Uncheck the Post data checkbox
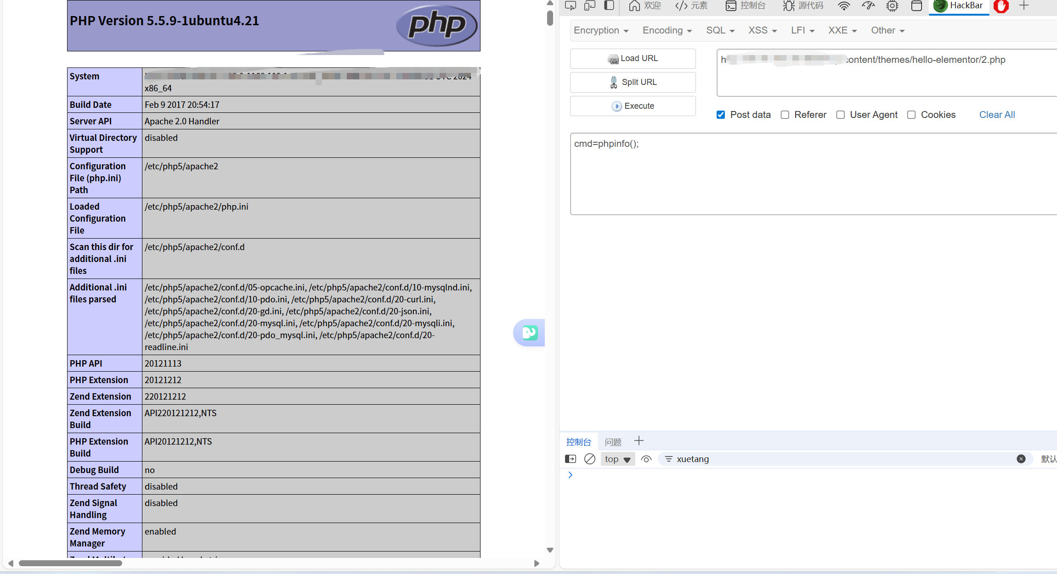This screenshot has width=1057, height=574. 721,115
